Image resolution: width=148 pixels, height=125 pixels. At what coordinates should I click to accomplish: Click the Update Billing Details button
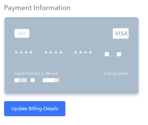coord(35,108)
